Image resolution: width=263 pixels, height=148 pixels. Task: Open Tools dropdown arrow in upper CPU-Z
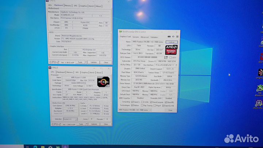86,62
